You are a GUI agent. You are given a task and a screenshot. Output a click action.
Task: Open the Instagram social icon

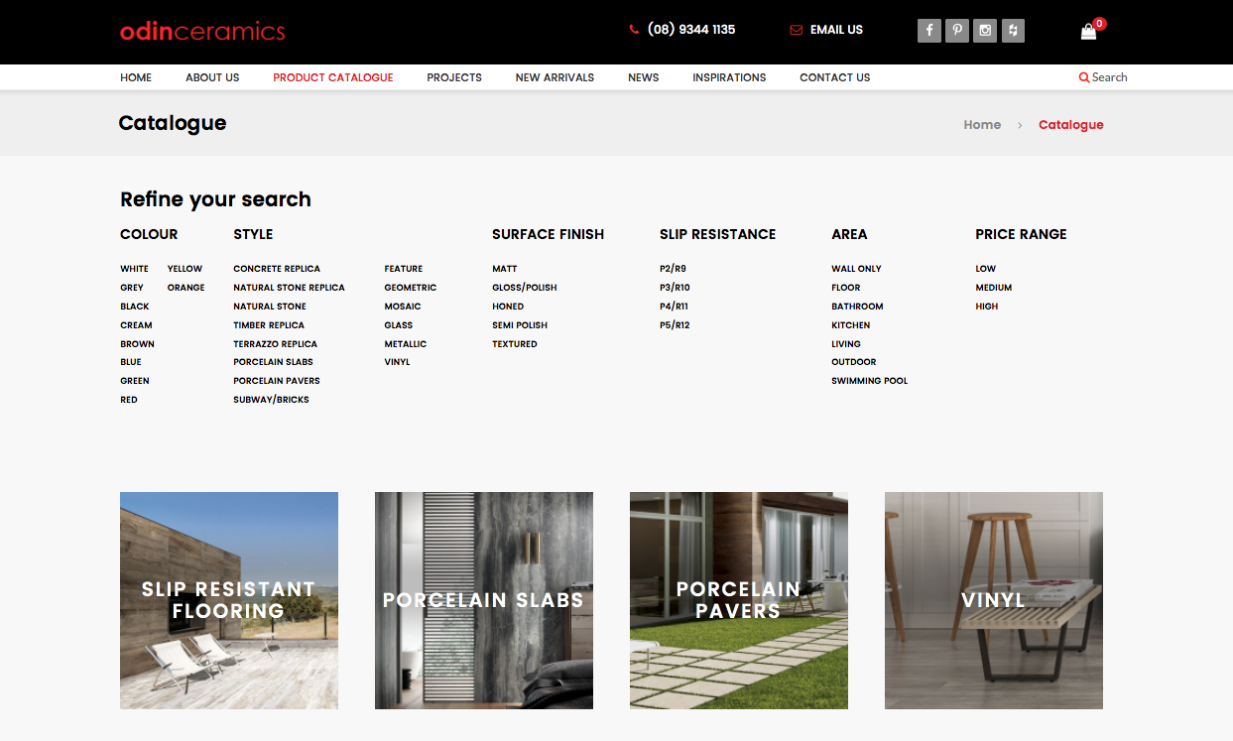coord(985,31)
